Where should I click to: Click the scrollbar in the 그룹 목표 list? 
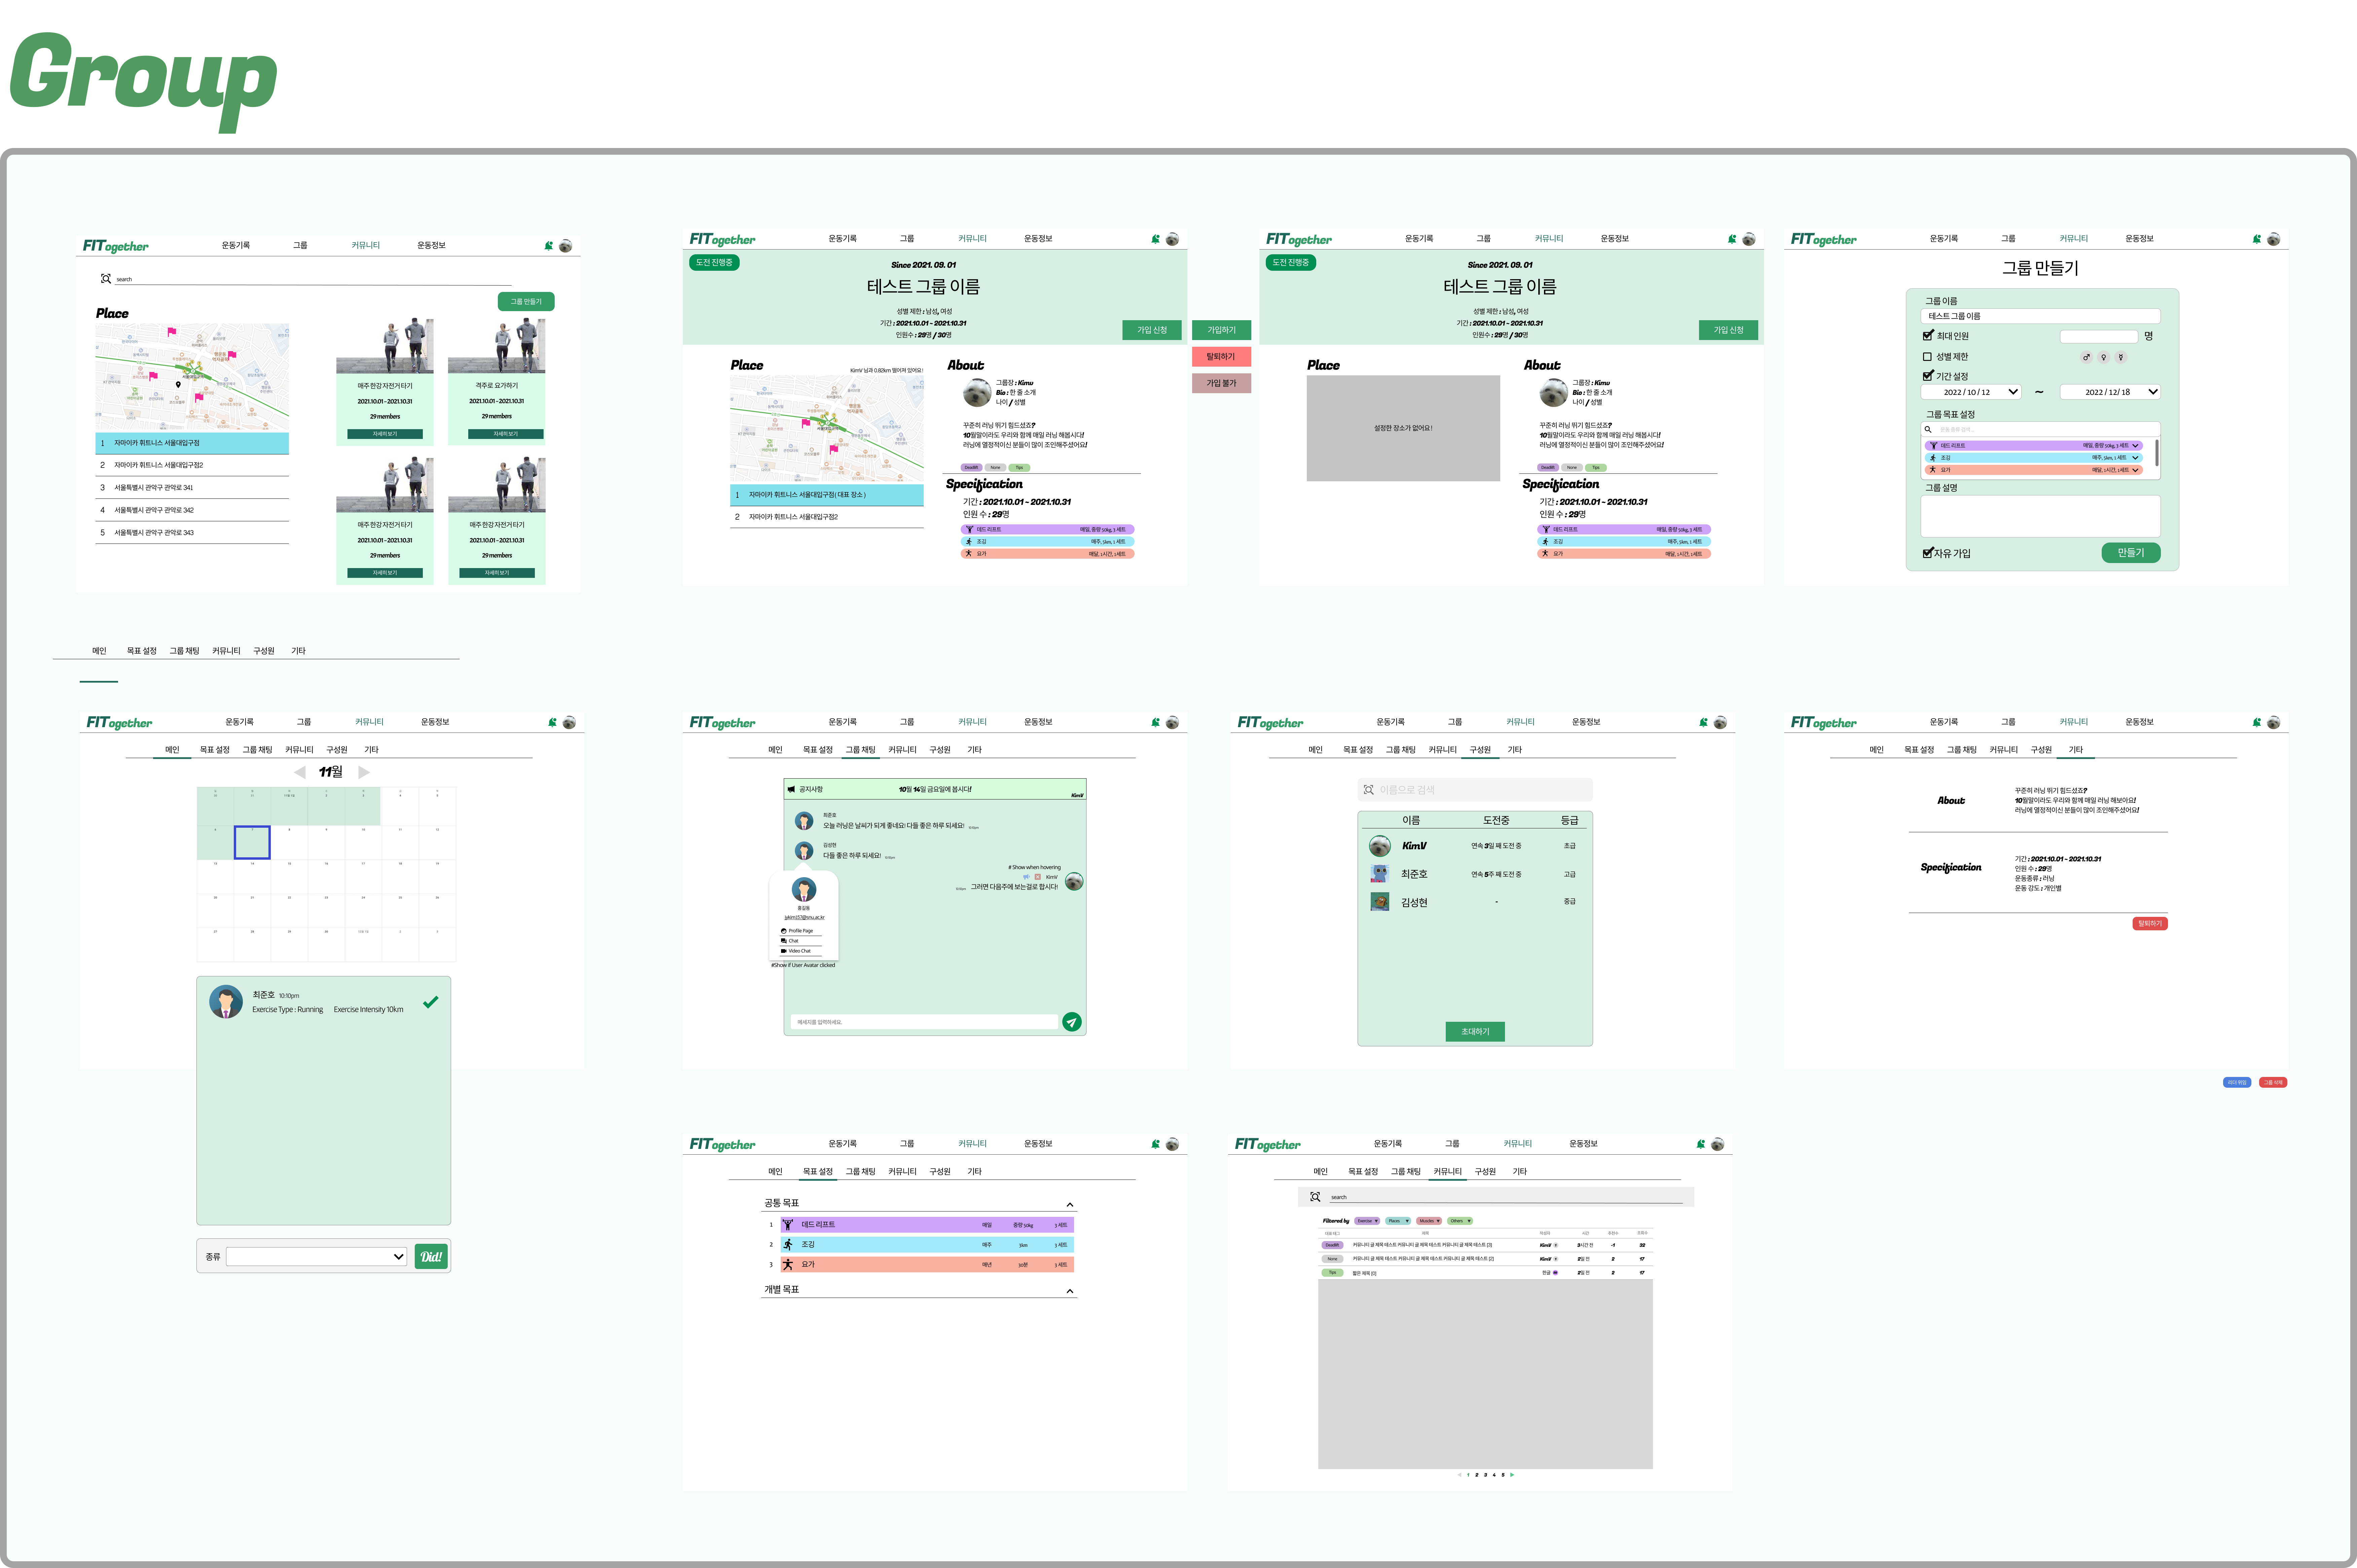tap(2157, 453)
